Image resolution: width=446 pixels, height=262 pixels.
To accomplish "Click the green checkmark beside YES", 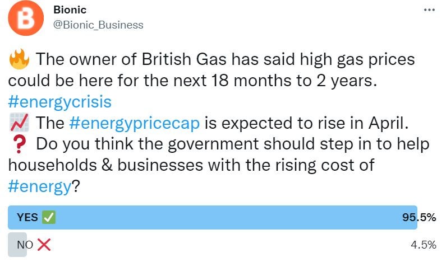I will pos(49,217).
